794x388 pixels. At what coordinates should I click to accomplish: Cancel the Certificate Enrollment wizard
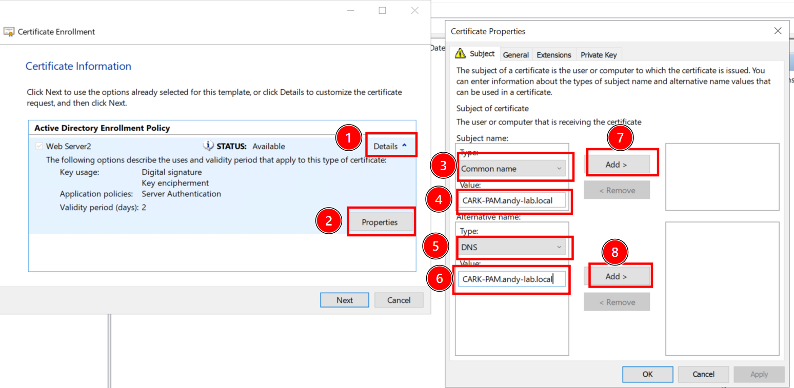coord(399,300)
